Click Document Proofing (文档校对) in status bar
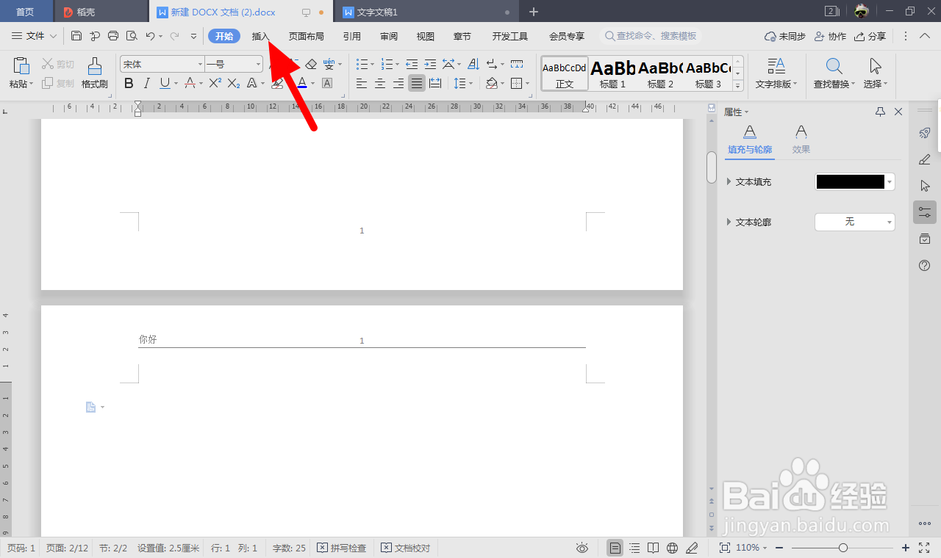 406,548
